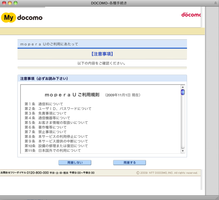Click the text 第２条 ユーザＩＤ、パスワードについて

tap(58, 108)
